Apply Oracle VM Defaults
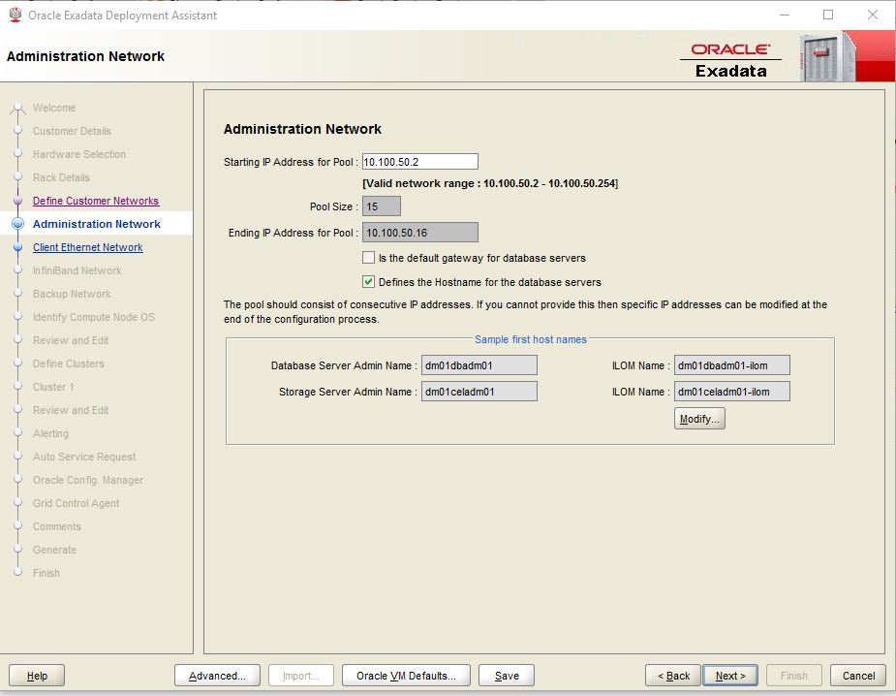 (406, 676)
